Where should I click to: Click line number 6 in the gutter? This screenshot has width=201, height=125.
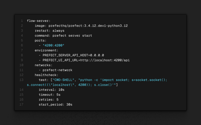tap(22, 45)
